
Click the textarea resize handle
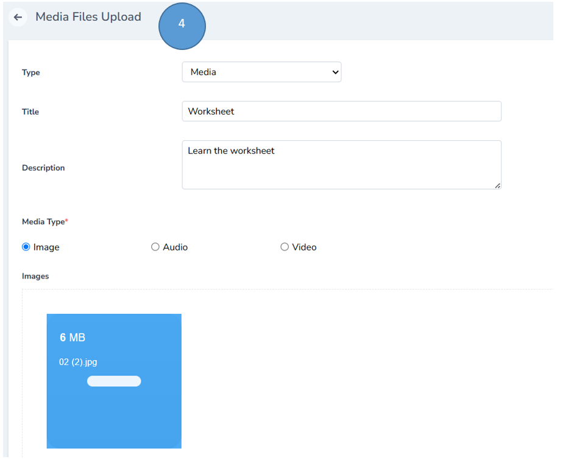pyautogui.click(x=498, y=186)
